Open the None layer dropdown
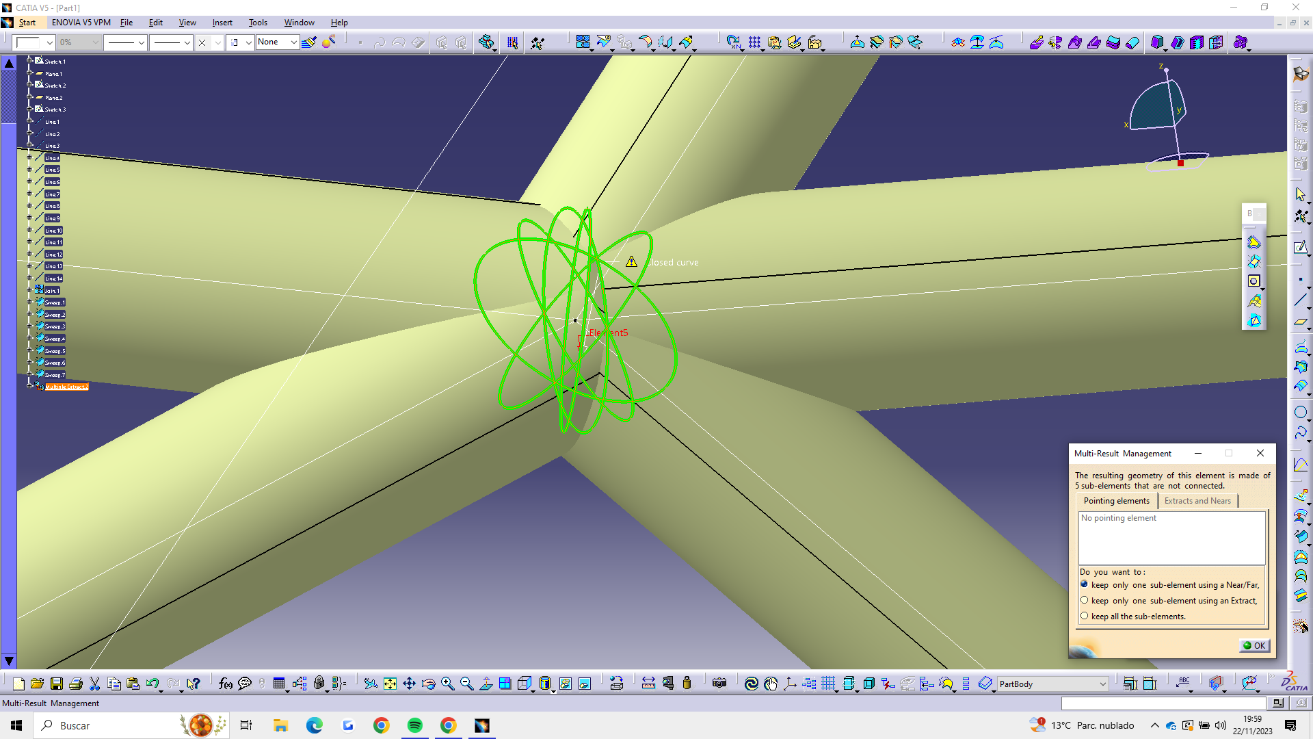Screen dimensions: 1313x739 coord(293,42)
